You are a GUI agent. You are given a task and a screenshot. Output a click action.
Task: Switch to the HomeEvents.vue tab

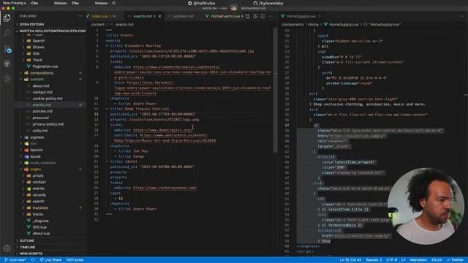click(225, 16)
